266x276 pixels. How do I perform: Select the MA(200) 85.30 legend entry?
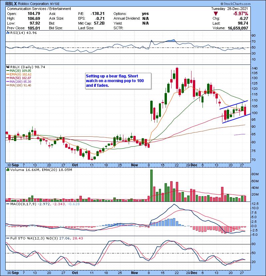point(19,82)
